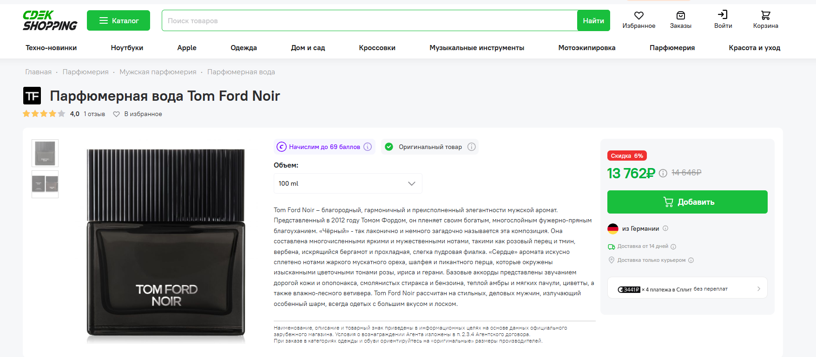Screen dimensions: 816x357
Task: Click the из Германии label
Action: [x=640, y=228]
